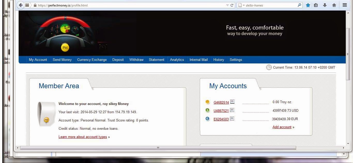The height and width of the screenshot is (163, 353).
Task: Open address bar history dropdown arrow
Action: (227, 5)
